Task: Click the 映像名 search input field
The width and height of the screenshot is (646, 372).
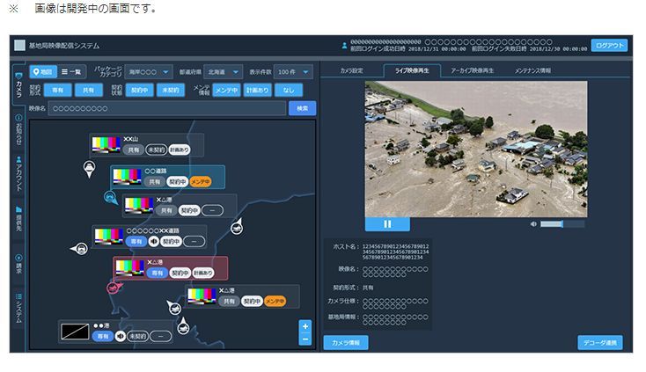Action: [167, 108]
